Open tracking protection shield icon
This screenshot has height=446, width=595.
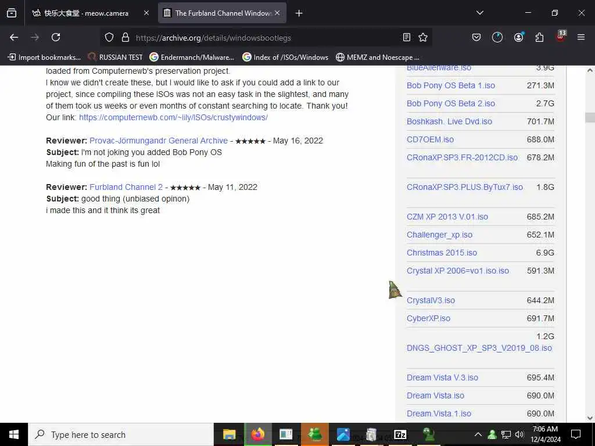[x=109, y=37]
